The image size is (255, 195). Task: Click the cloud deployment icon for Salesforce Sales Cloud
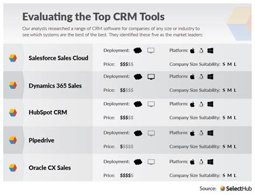pos(138,50)
